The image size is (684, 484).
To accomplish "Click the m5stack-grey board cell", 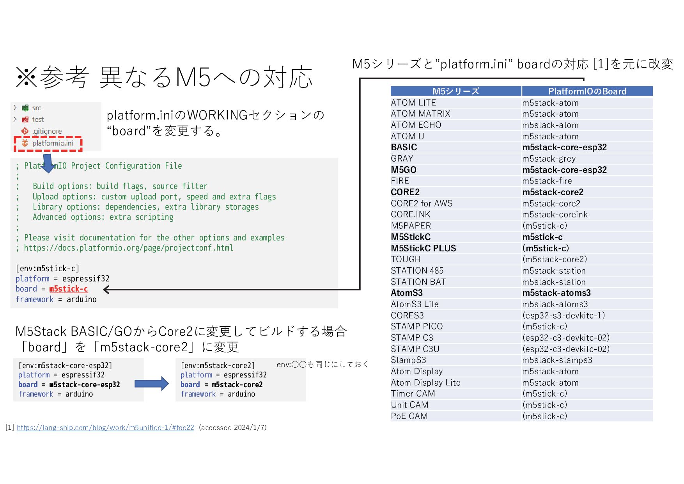I will (x=587, y=158).
